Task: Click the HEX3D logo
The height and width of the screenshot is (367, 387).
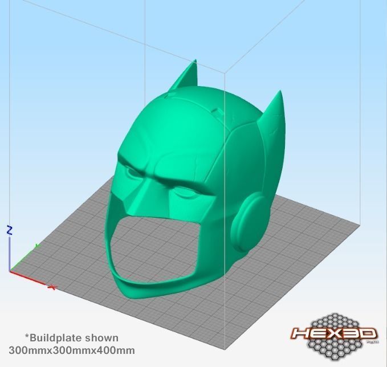Action: (x=335, y=337)
